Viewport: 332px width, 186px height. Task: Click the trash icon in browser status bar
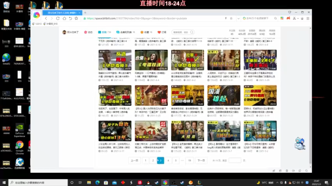(287, 171)
